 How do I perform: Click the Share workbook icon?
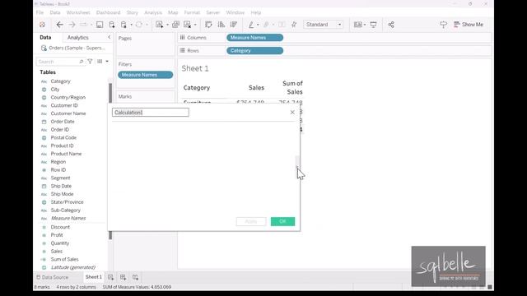point(391,25)
